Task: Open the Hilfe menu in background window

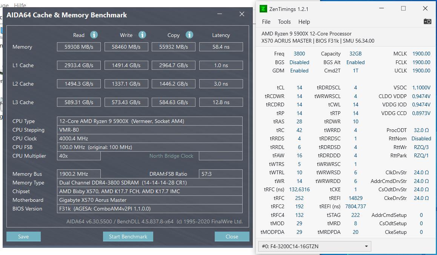Action: click(20, 5)
